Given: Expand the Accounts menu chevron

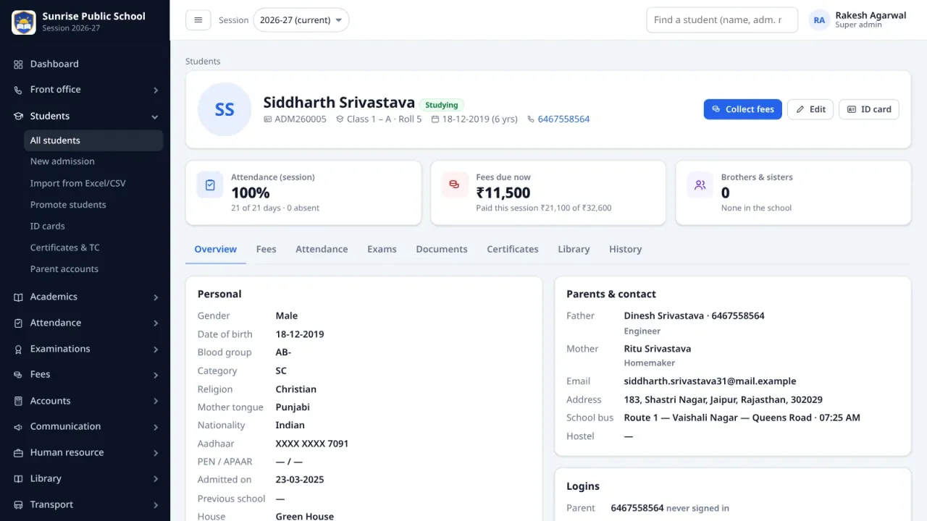Looking at the screenshot, I should (156, 402).
